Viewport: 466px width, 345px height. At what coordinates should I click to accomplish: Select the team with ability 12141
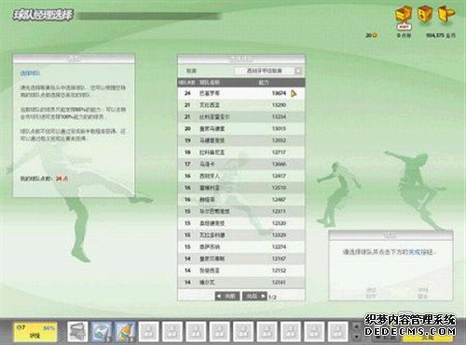point(241,282)
